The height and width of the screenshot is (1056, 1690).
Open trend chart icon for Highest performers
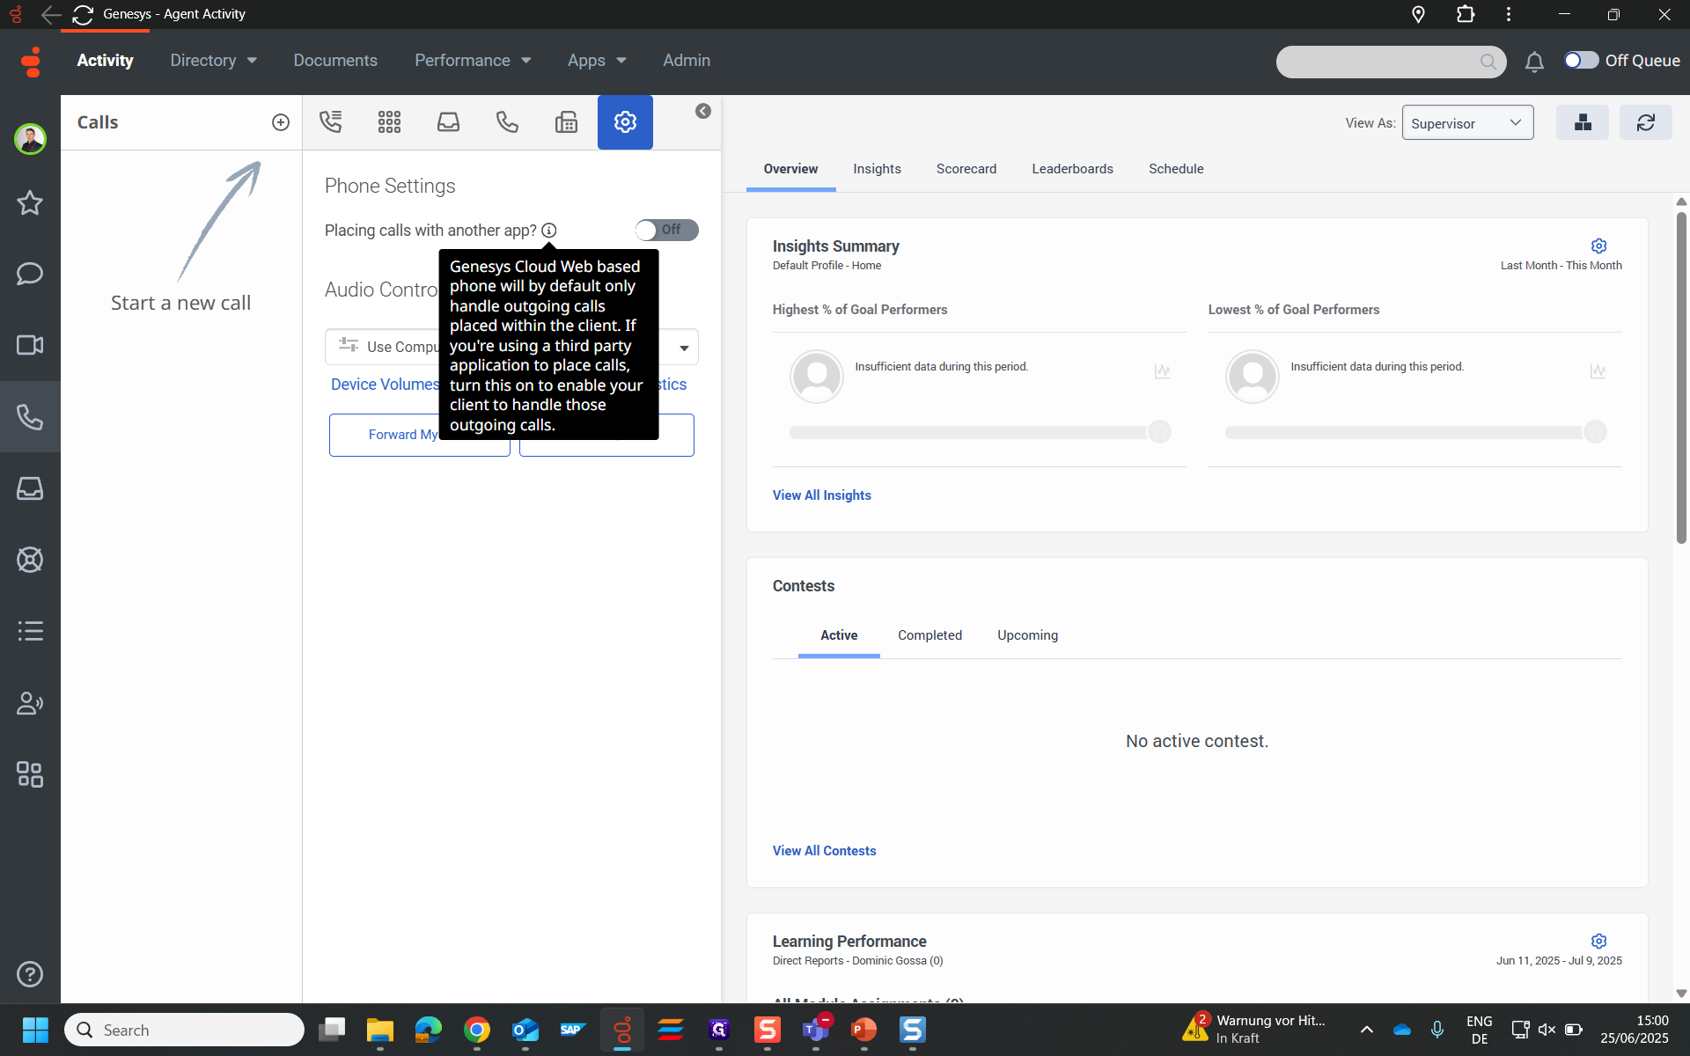click(x=1162, y=371)
